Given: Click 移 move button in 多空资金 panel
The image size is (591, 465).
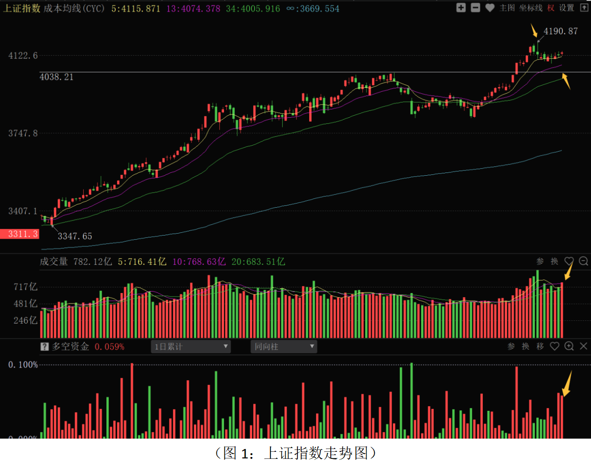Looking at the screenshot, I should (x=540, y=346).
